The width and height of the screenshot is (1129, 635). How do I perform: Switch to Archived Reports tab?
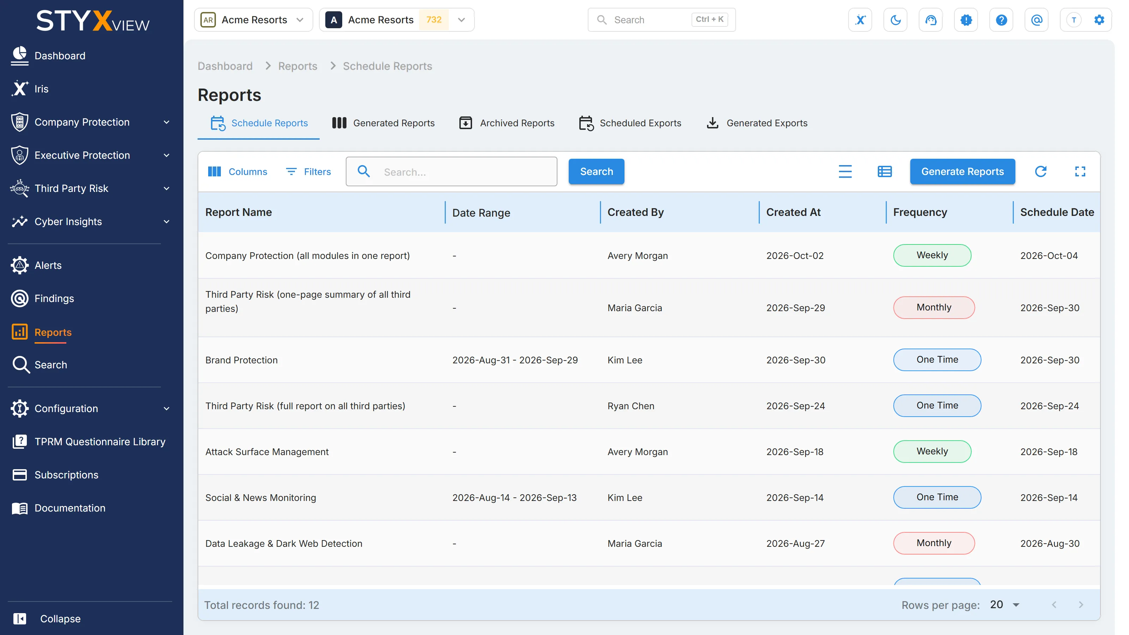click(x=507, y=123)
